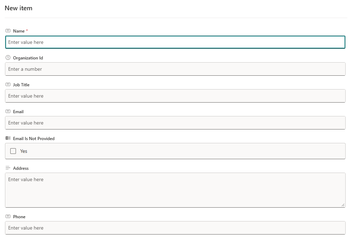Click the text icon beside Phone label

8,216
